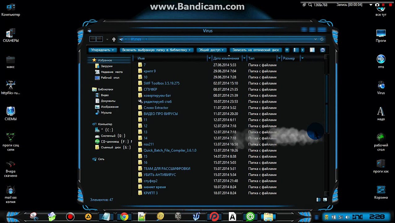Select the mail xxx копия desktop icon
Screen dimensions: 395x223
tap(11, 195)
